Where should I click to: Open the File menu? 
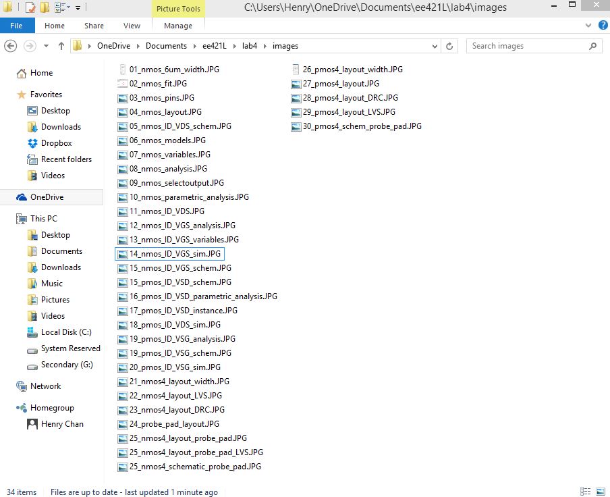pos(17,26)
